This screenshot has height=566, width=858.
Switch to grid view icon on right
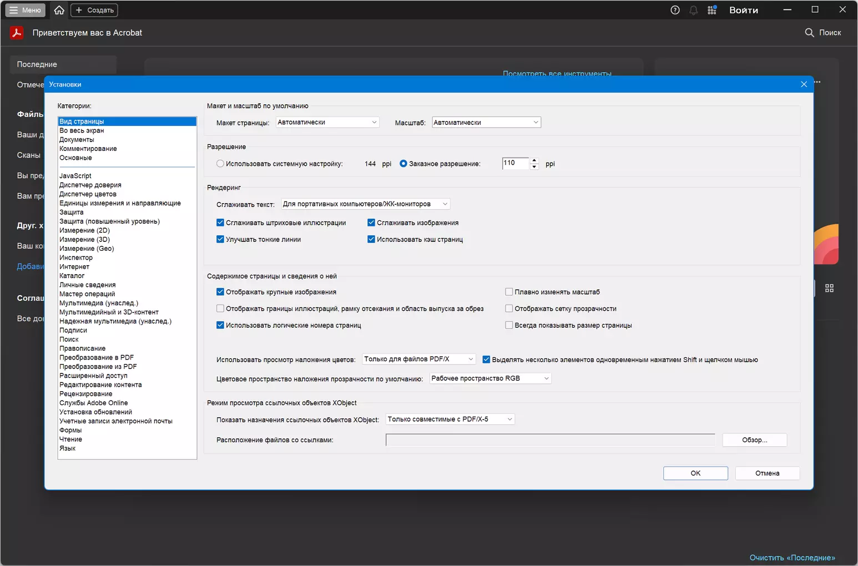pos(829,288)
